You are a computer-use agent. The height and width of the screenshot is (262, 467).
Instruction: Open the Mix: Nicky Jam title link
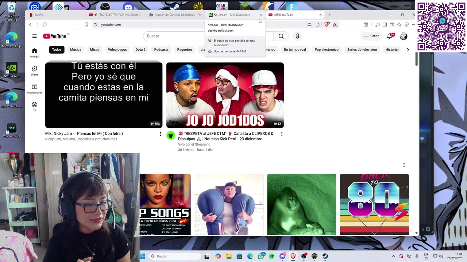84,134
